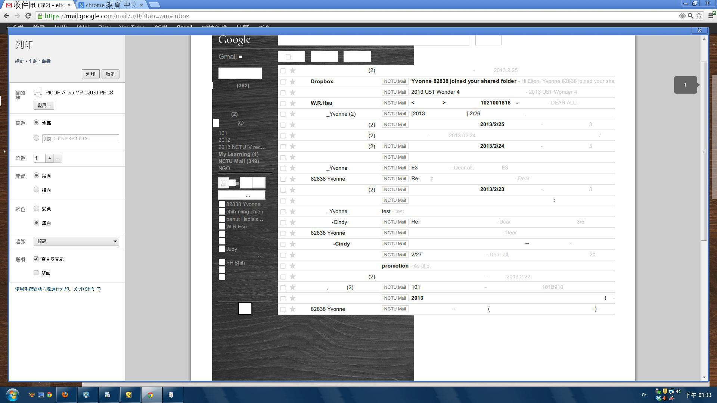
Task: Click the Windows Start orb
Action: click(12, 394)
